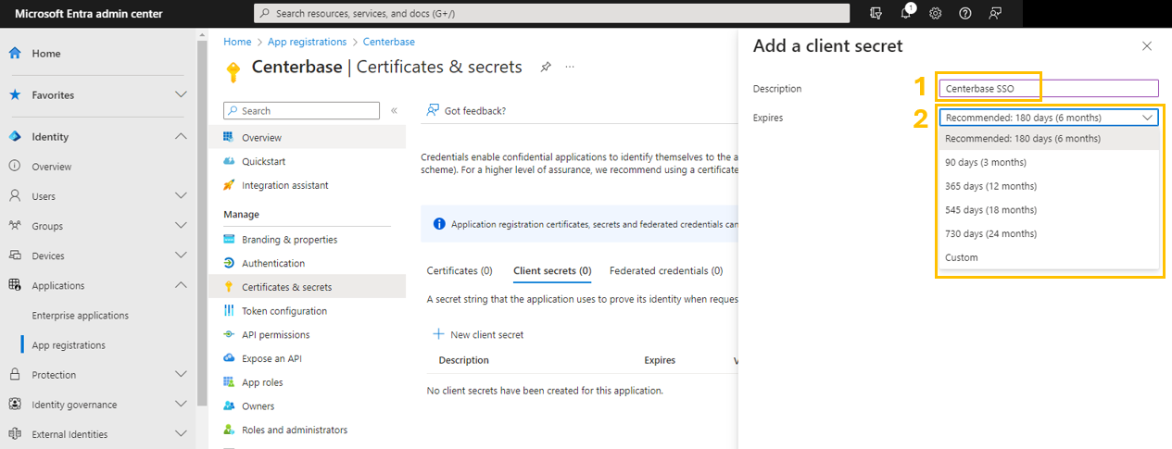Click the Protection lock icon
This screenshot has height=449, width=1172.
[15, 375]
